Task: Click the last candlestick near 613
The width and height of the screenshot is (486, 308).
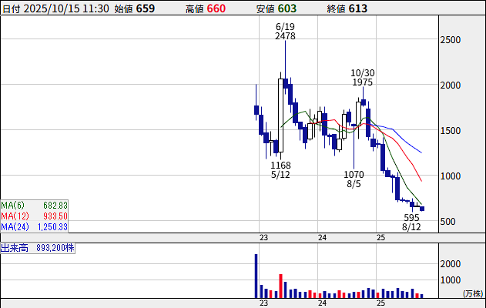Action: pos(422,209)
